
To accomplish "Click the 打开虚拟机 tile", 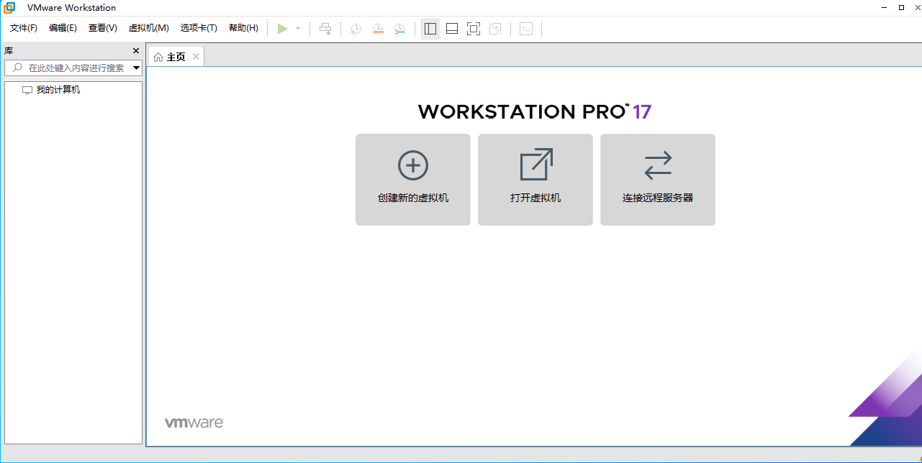I will 535,180.
